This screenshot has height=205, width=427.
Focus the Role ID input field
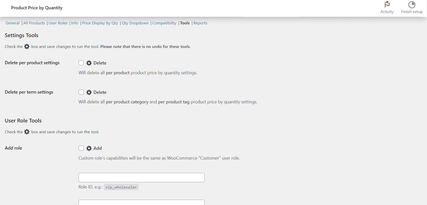(x=142, y=177)
